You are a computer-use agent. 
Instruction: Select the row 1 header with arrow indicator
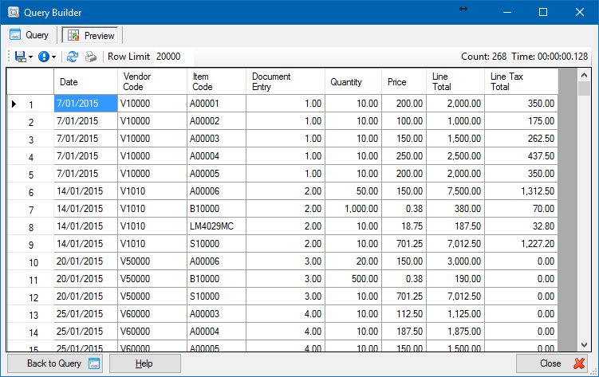[30, 104]
